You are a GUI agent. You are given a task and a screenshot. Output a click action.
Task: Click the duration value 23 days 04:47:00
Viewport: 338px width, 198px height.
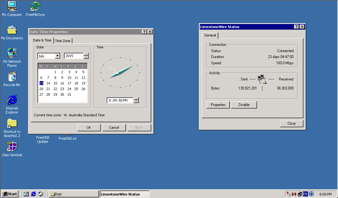click(281, 57)
